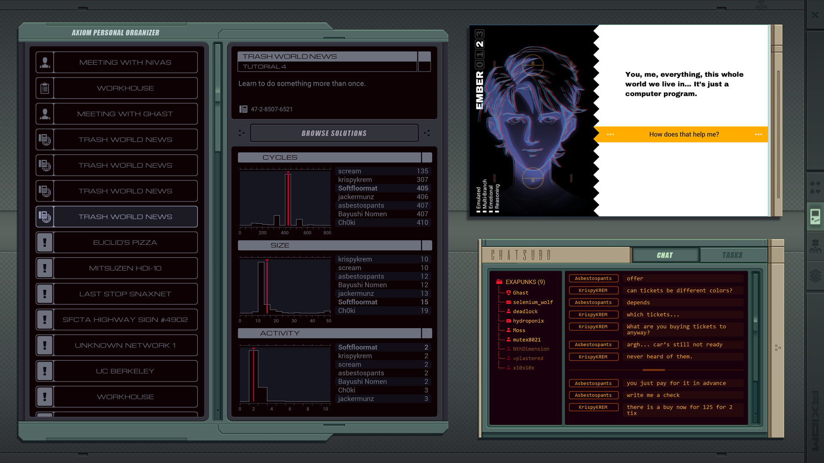Click the KrispyKREM tag on 'never heard of them.'
Image resolution: width=824 pixels, height=463 pixels.
[593, 357]
